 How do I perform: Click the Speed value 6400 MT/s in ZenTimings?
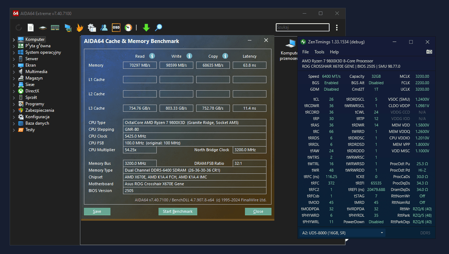[x=331, y=76]
